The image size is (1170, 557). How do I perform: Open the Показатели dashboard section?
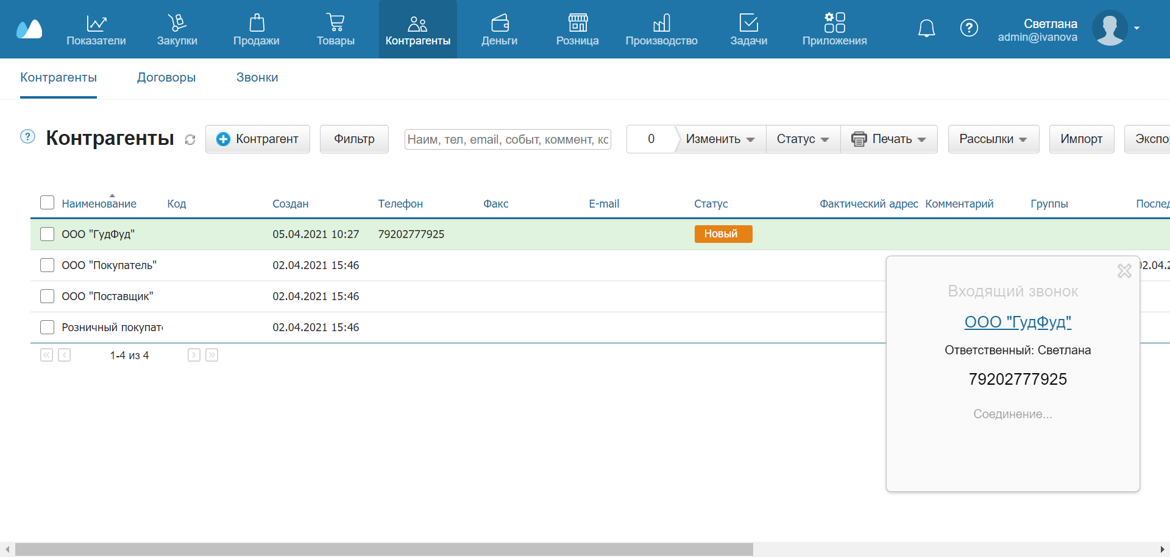point(96,30)
